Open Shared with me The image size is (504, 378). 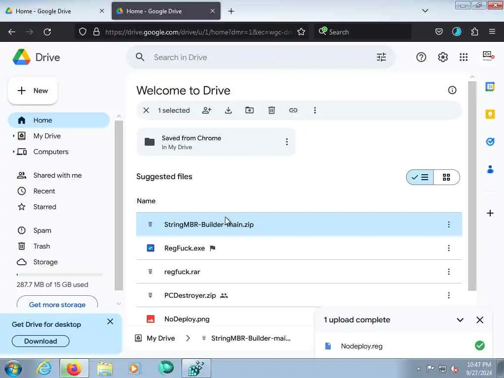(57, 175)
